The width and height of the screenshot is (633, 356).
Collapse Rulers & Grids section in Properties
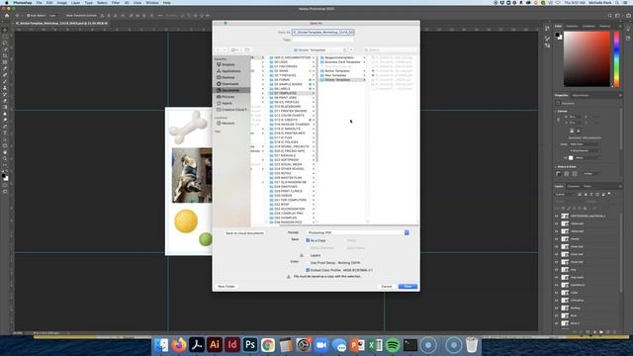(556, 167)
